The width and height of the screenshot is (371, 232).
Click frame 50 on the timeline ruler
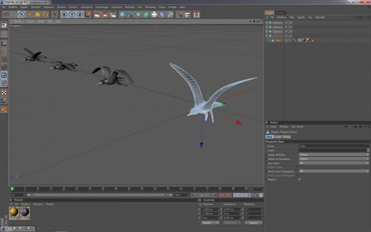[142, 189]
